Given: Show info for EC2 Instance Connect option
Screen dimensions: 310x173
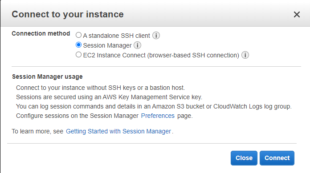Looking at the screenshot, I should pyautogui.click(x=245, y=55).
